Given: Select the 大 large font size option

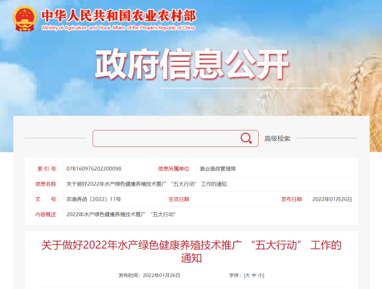Looking at the screenshot, I should pos(247,275).
